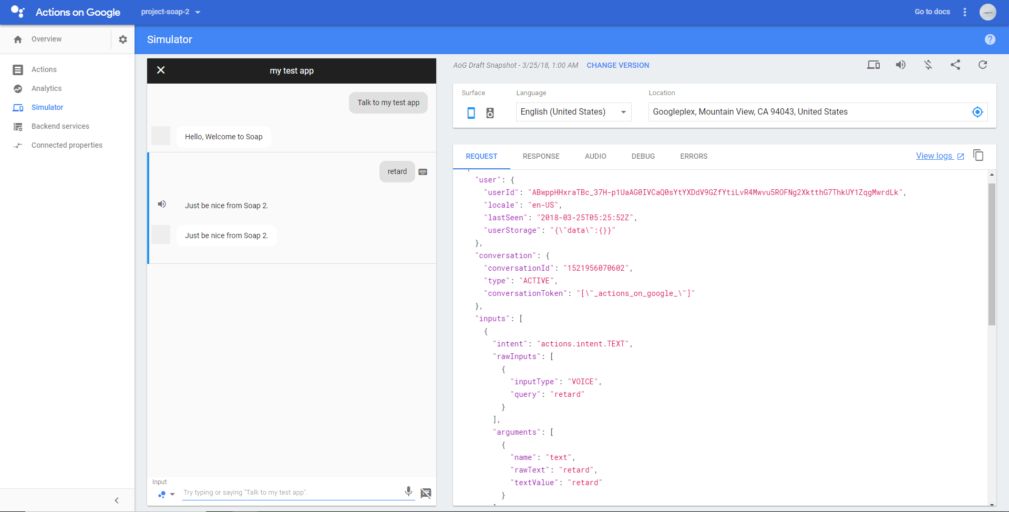Click the Connected properties icon

pos(18,146)
